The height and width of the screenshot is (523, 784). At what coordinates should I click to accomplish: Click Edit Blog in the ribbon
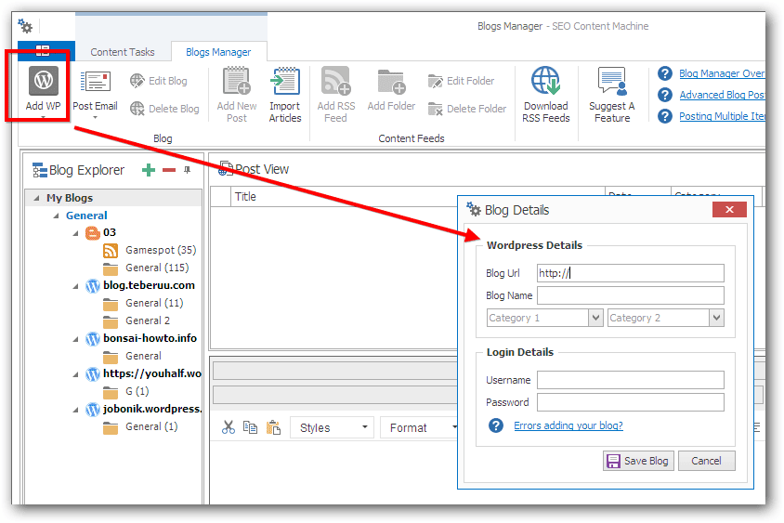pos(159,81)
